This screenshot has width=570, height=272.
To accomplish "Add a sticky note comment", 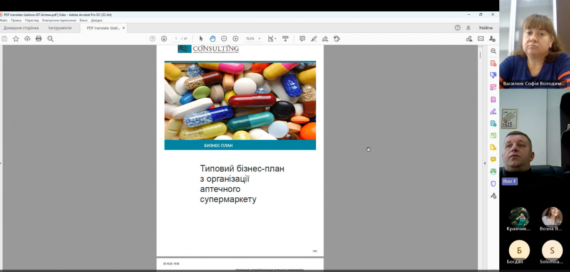I will click(x=302, y=39).
